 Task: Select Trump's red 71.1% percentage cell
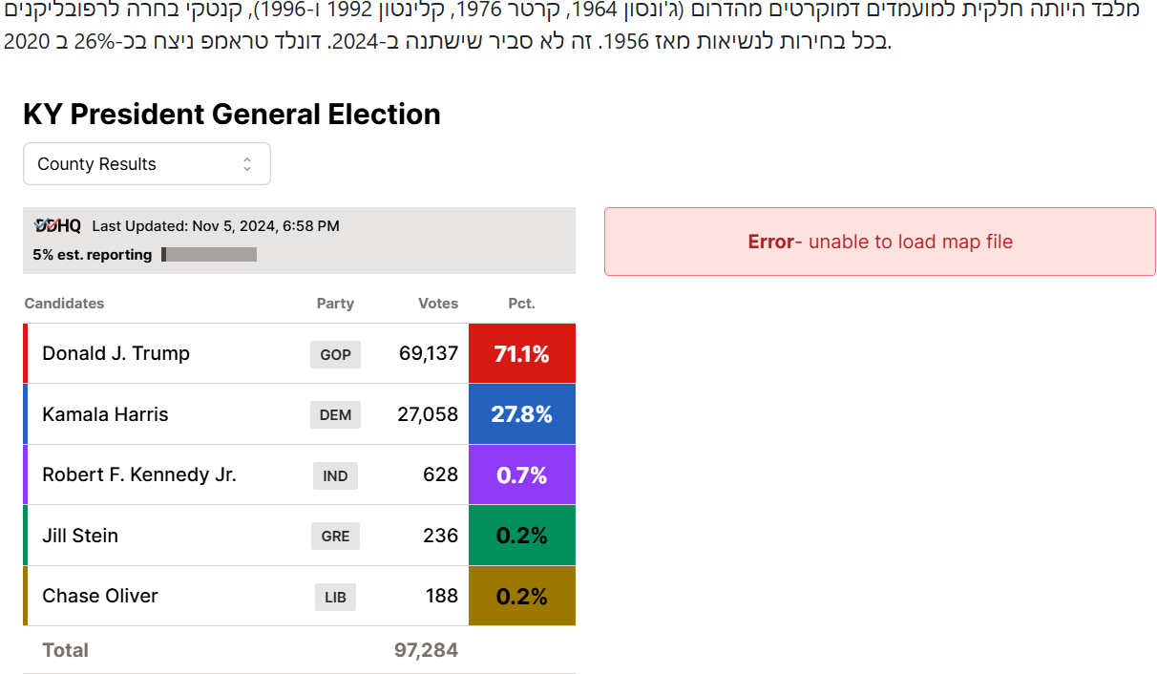pos(521,354)
